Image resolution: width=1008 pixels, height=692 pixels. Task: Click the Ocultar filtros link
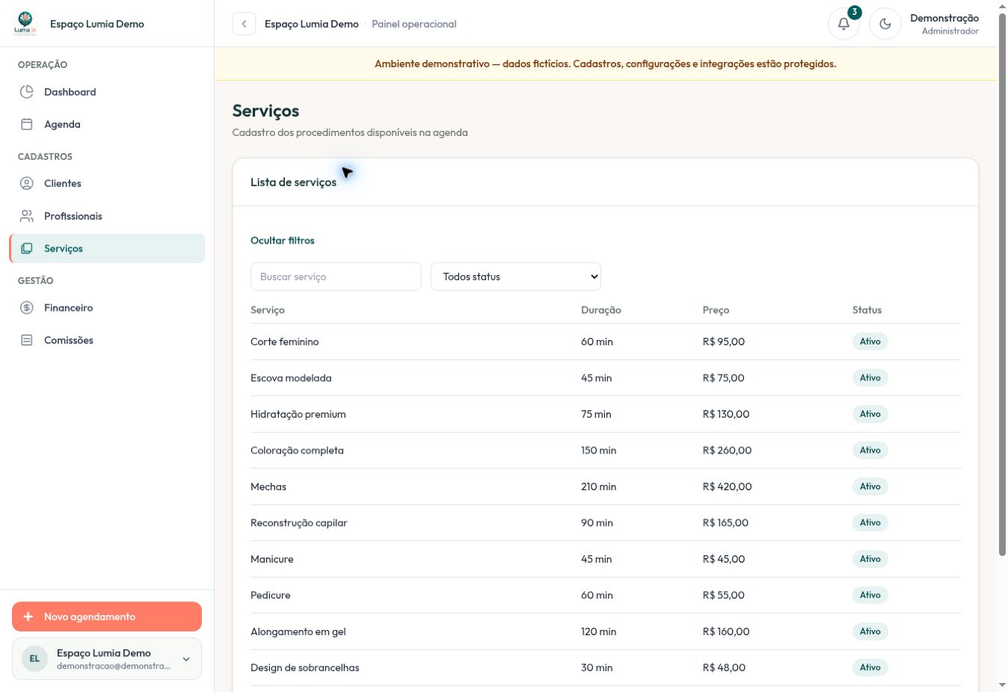(283, 241)
